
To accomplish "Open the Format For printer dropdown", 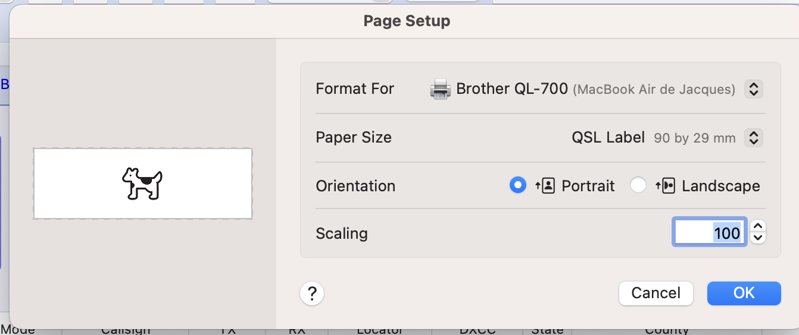I will (754, 89).
